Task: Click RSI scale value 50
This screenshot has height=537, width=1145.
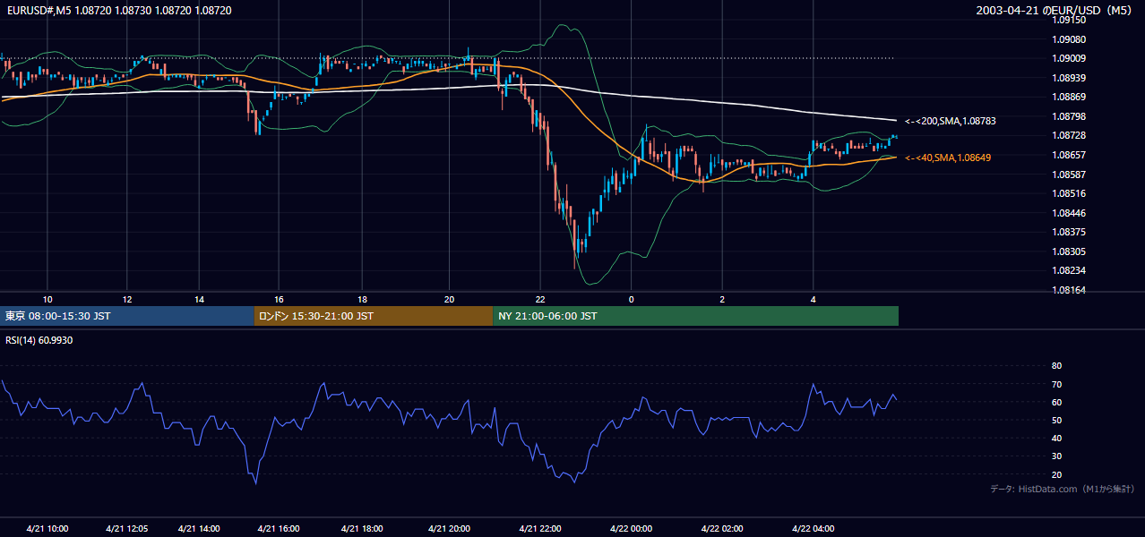Action: tap(1056, 420)
